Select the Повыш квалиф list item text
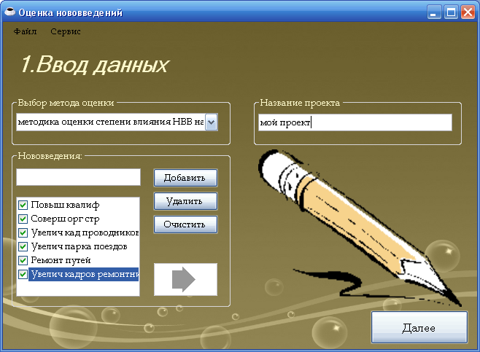The width and height of the screenshot is (480, 352). [65, 205]
